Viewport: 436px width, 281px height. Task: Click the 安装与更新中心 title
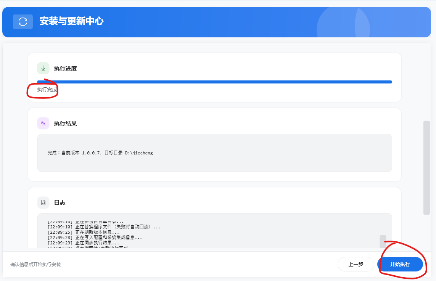(71, 21)
